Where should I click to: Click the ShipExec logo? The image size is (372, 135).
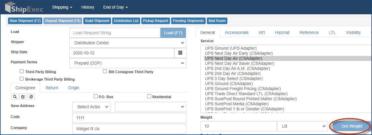click(24, 7)
